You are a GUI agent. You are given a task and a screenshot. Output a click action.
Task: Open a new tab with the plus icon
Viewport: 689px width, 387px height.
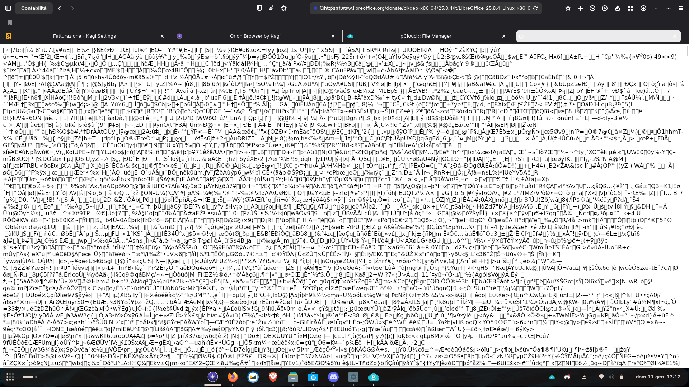(580, 8)
